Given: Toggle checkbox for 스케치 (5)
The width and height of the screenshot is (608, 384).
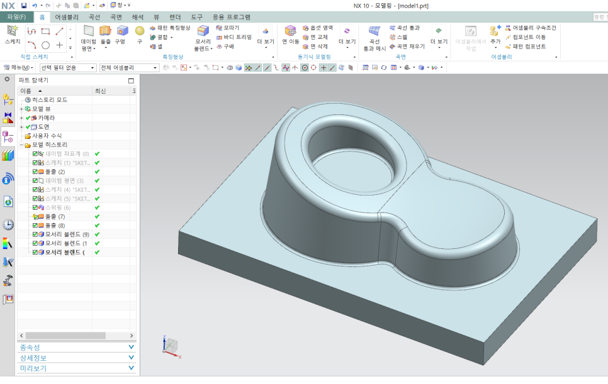Looking at the screenshot, I should [35, 199].
